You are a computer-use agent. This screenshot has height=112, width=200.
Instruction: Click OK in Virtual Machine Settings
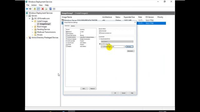tap(115, 93)
